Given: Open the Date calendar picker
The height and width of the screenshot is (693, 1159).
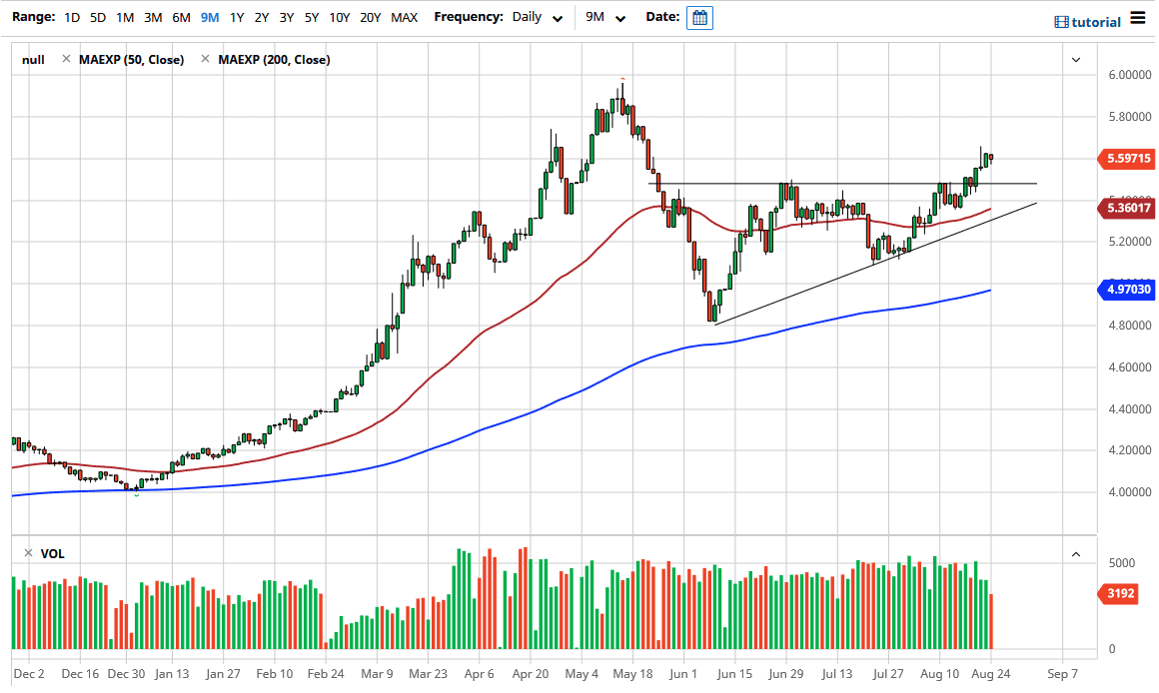Looking at the screenshot, I should click(x=699, y=17).
